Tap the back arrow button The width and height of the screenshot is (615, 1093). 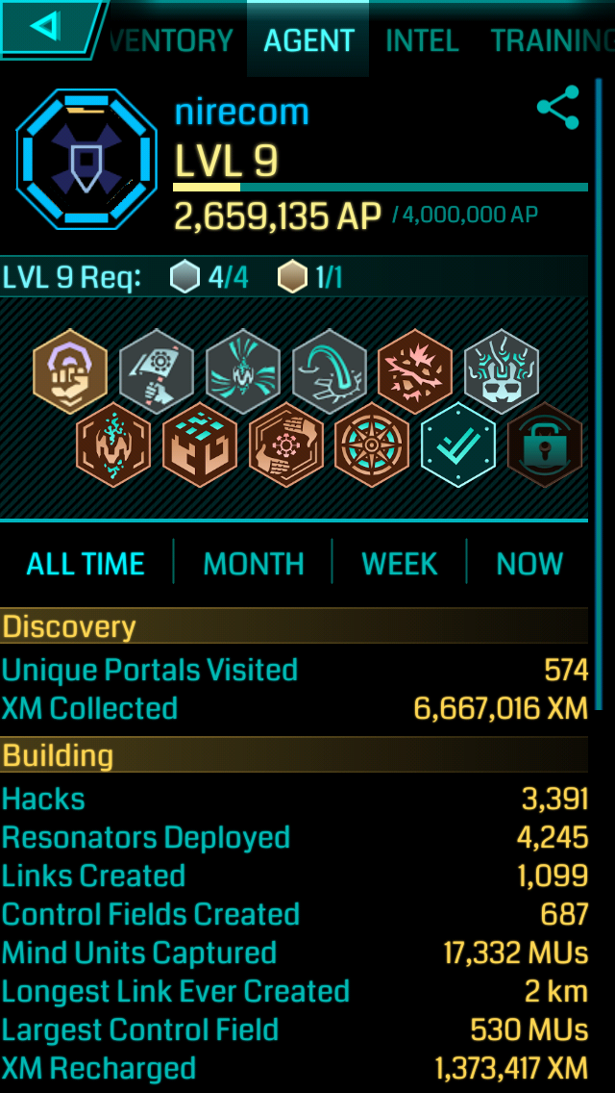[x=49, y=28]
